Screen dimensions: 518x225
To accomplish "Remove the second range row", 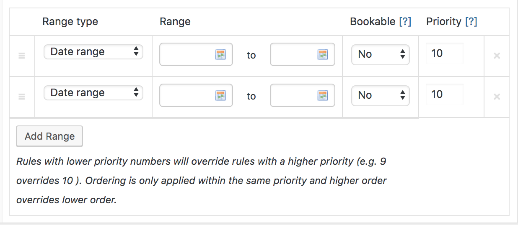I will [497, 97].
